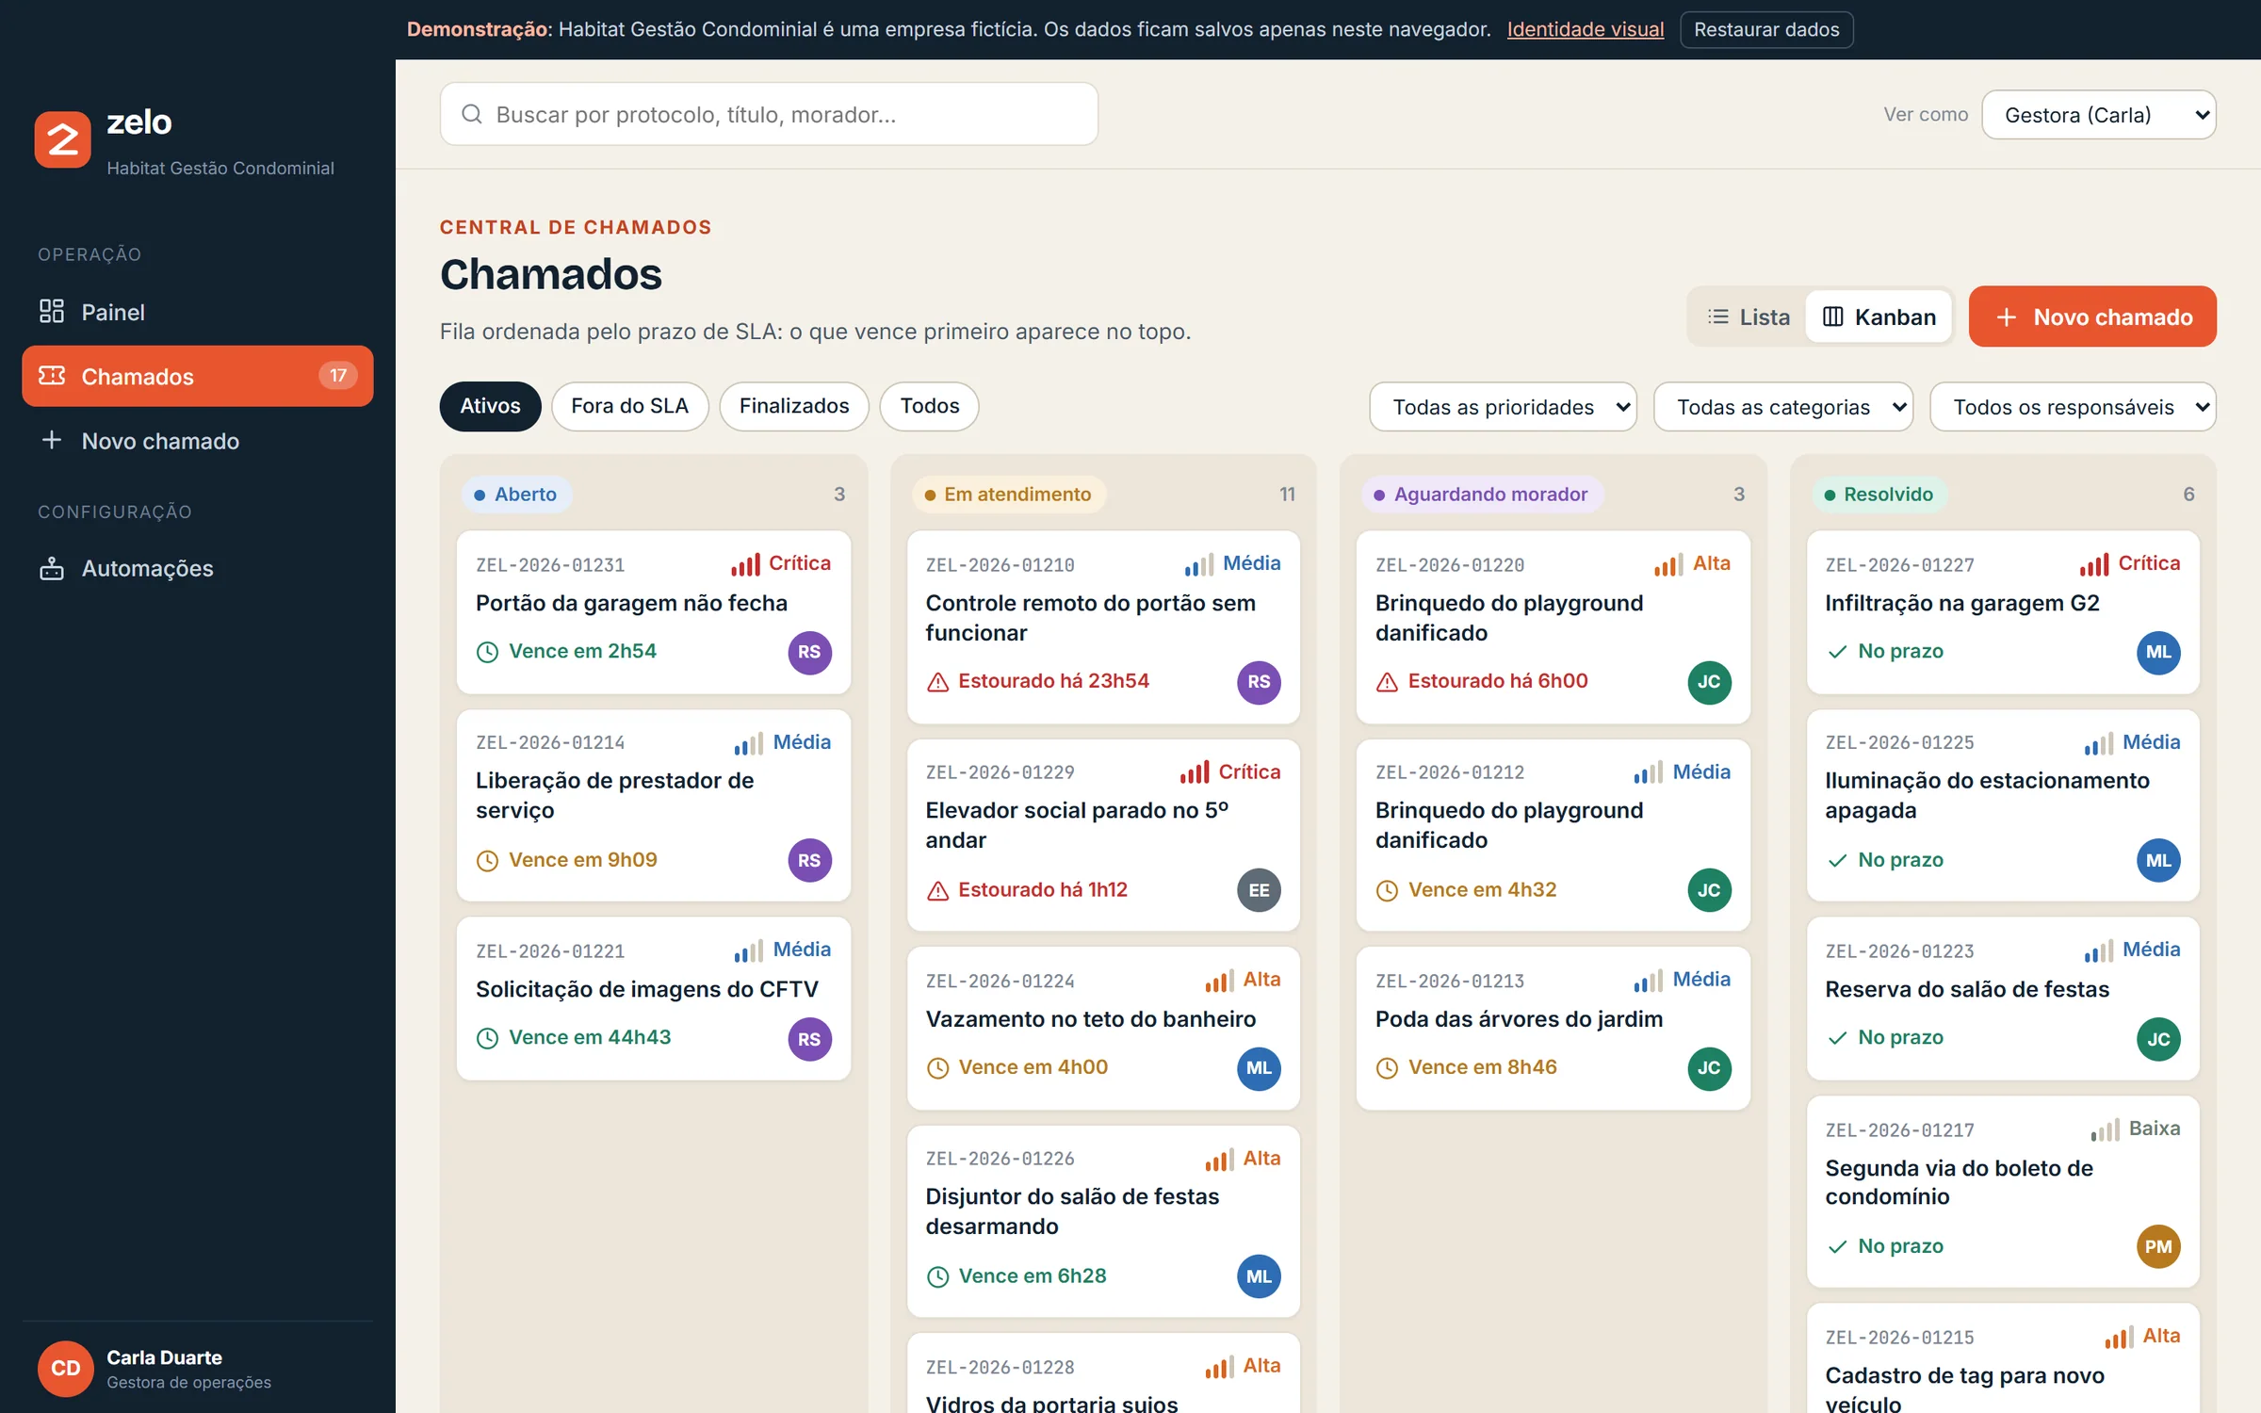Click Baixa priority bars on ZEL-2026-01217
Screen dimensions: 2261x1413
[2105, 1129]
